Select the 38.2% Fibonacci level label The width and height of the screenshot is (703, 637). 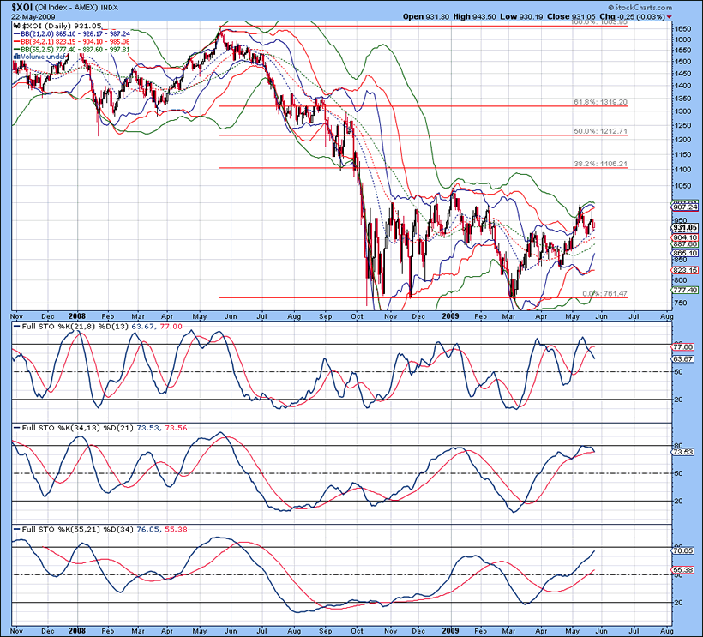click(600, 164)
